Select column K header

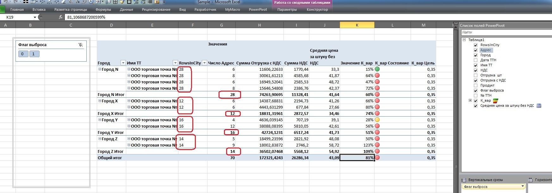(x=357, y=25)
